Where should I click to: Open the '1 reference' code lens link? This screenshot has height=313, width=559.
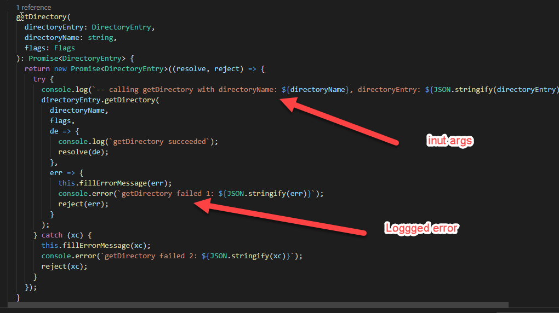coord(33,7)
